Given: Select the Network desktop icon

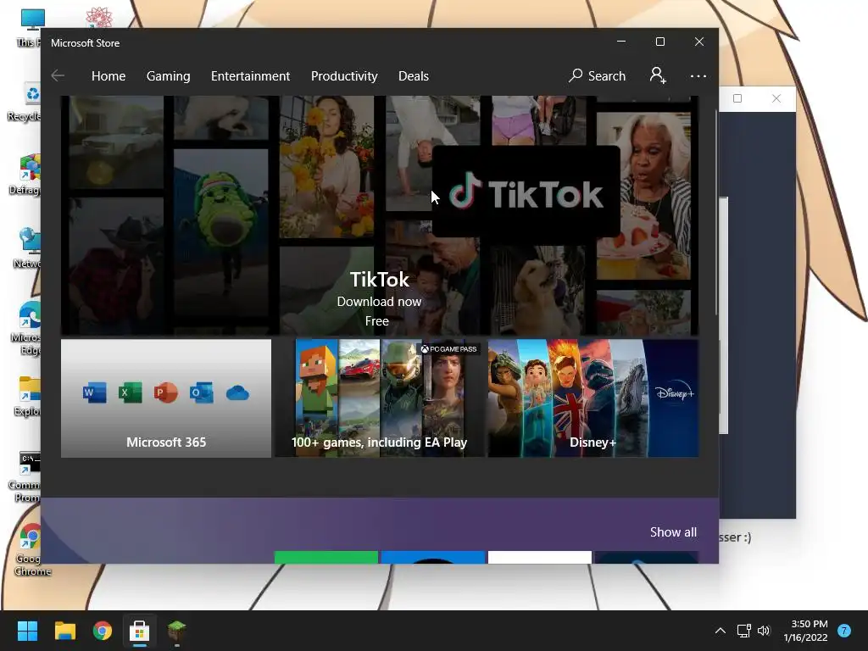Looking at the screenshot, I should (28, 248).
